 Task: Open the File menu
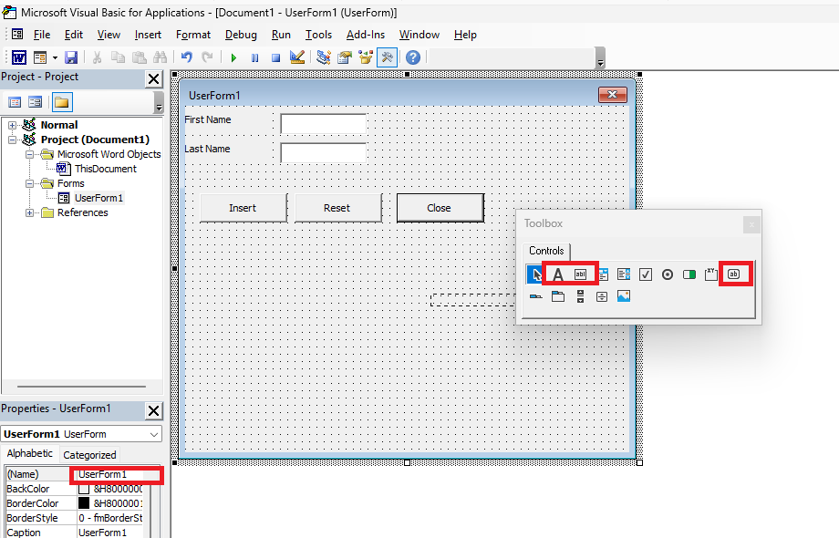click(x=42, y=35)
